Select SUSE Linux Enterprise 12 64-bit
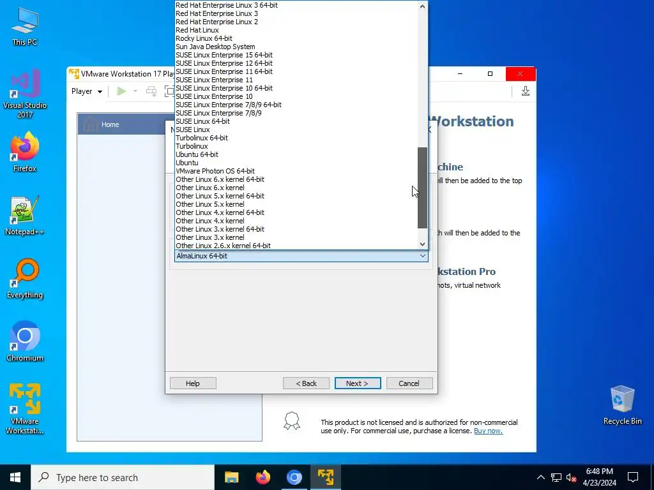Screen dimensions: 654x490 click(x=296, y=63)
